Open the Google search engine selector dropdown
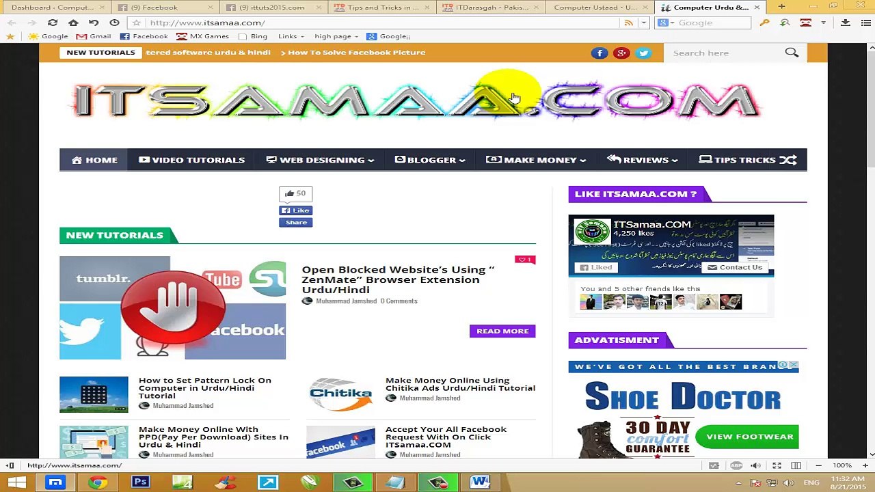Screen dimensions: 875x492 (x=664, y=23)
